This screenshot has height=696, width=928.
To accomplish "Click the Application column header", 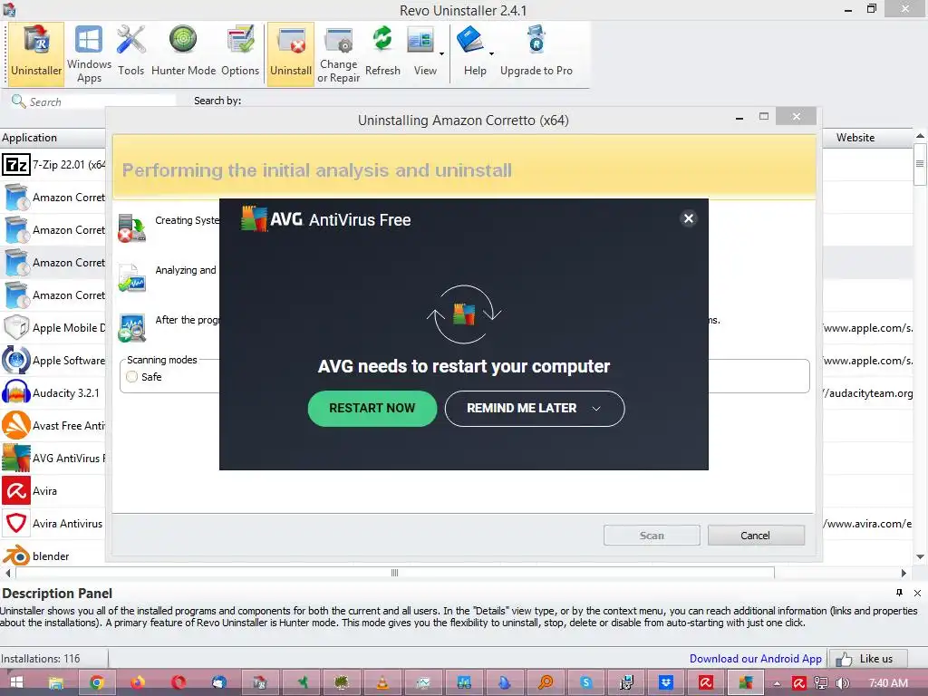I will pos(53,138).
